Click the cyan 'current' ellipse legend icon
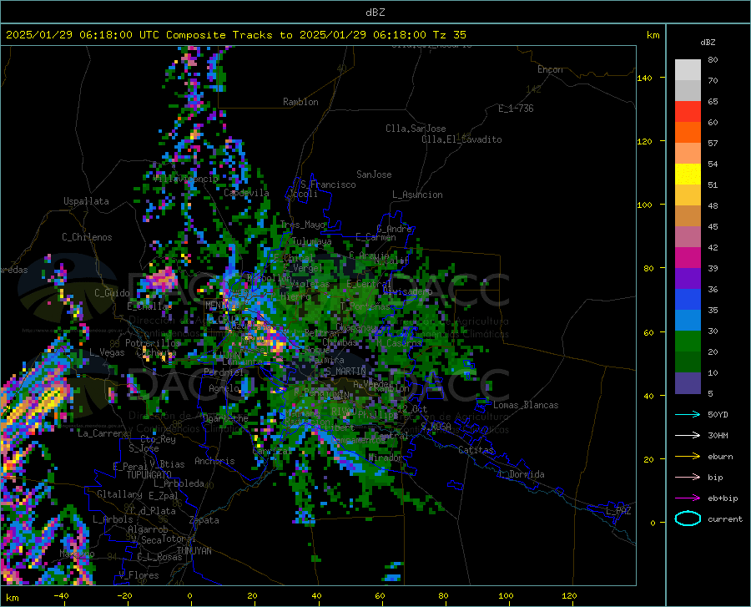 click(x=688, y=518)
